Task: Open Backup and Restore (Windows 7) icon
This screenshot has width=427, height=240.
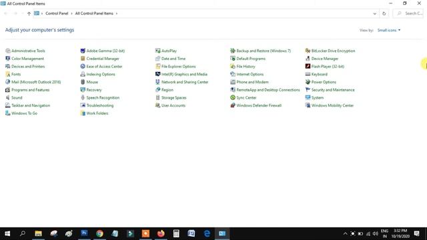Action: (x=233, y=51)
